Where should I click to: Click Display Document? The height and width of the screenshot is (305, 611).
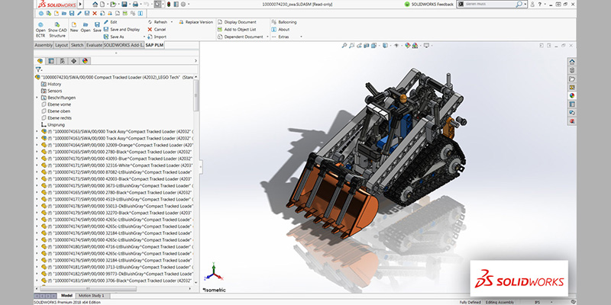coord(237,22)
